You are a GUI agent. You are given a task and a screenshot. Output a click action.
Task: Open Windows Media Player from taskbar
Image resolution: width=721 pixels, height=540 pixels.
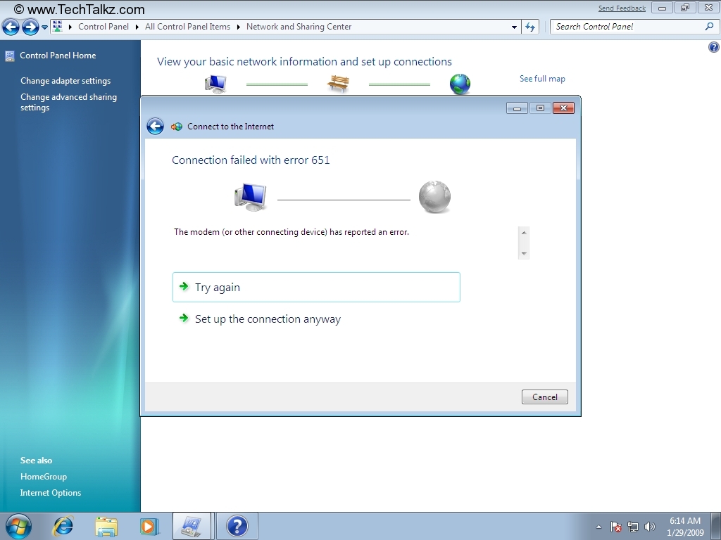149,526
